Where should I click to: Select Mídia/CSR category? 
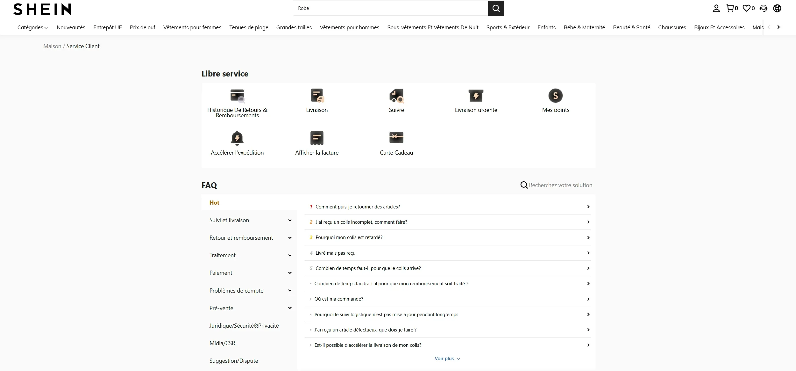(222, 343)
